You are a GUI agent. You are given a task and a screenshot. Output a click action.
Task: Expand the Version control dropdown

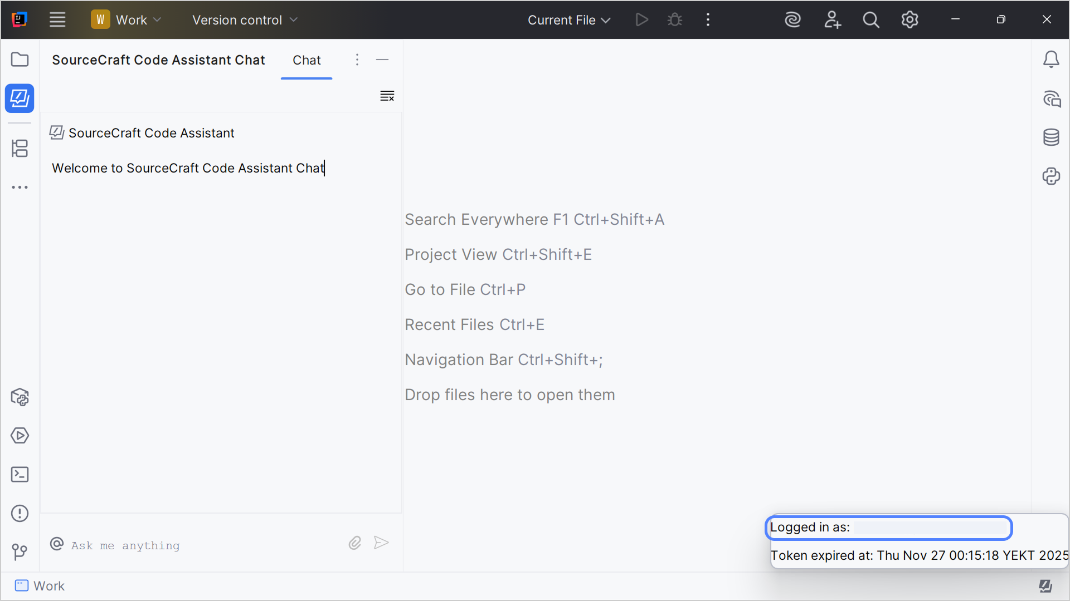pyautogui.click(x=245, y=20)
